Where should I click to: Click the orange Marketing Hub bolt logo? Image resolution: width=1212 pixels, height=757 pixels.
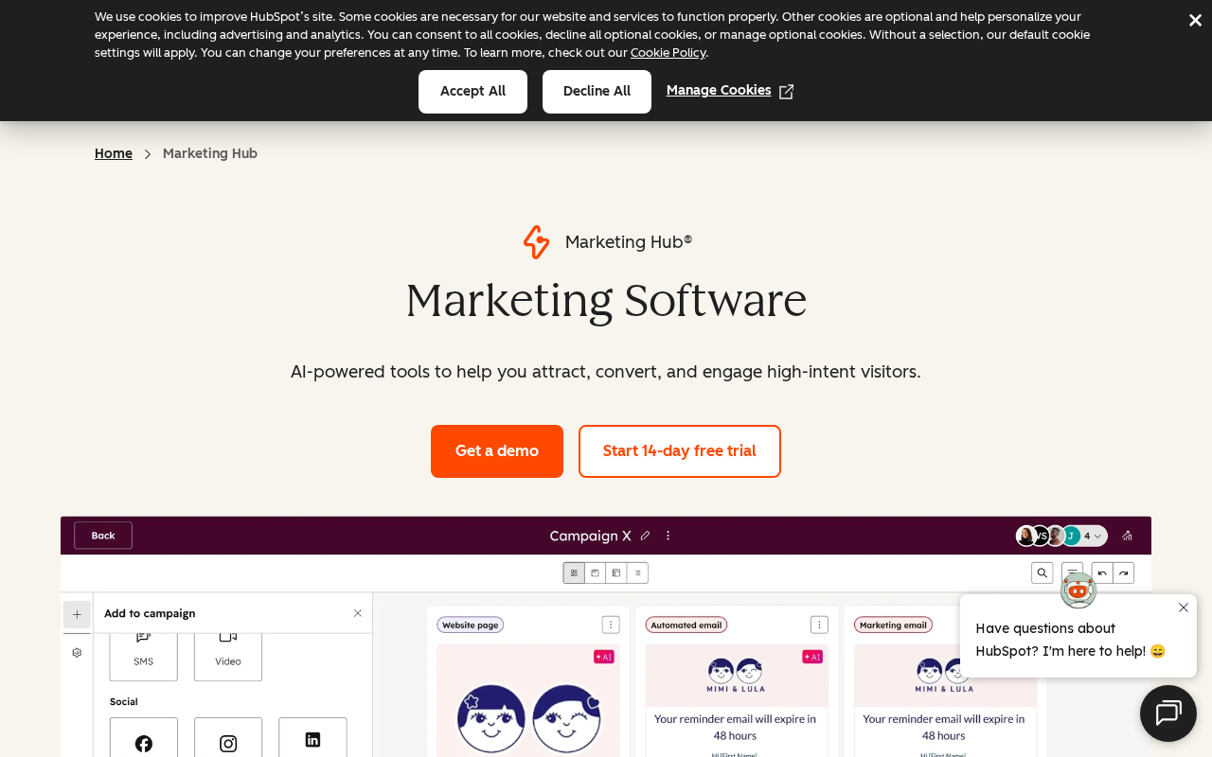click(x=536, y=242)
